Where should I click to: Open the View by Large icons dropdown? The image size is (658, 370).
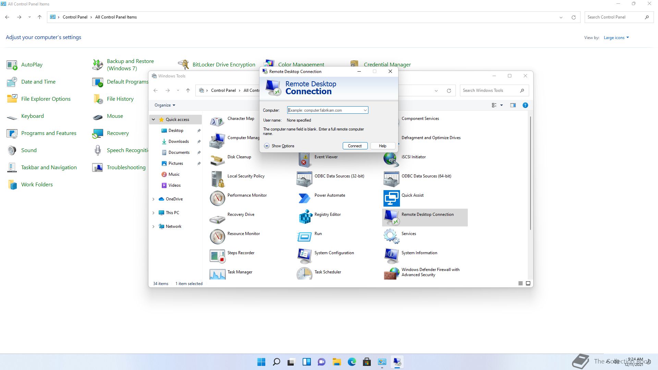point(616,38)
